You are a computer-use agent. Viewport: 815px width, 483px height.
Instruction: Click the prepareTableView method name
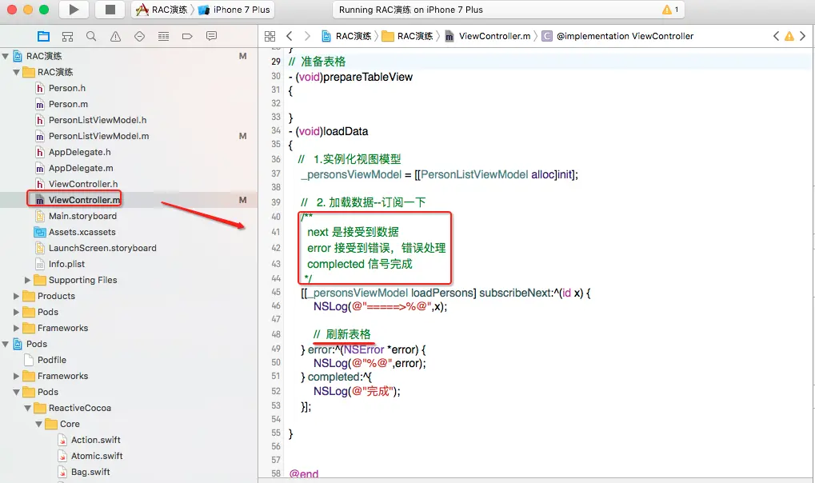367,77
